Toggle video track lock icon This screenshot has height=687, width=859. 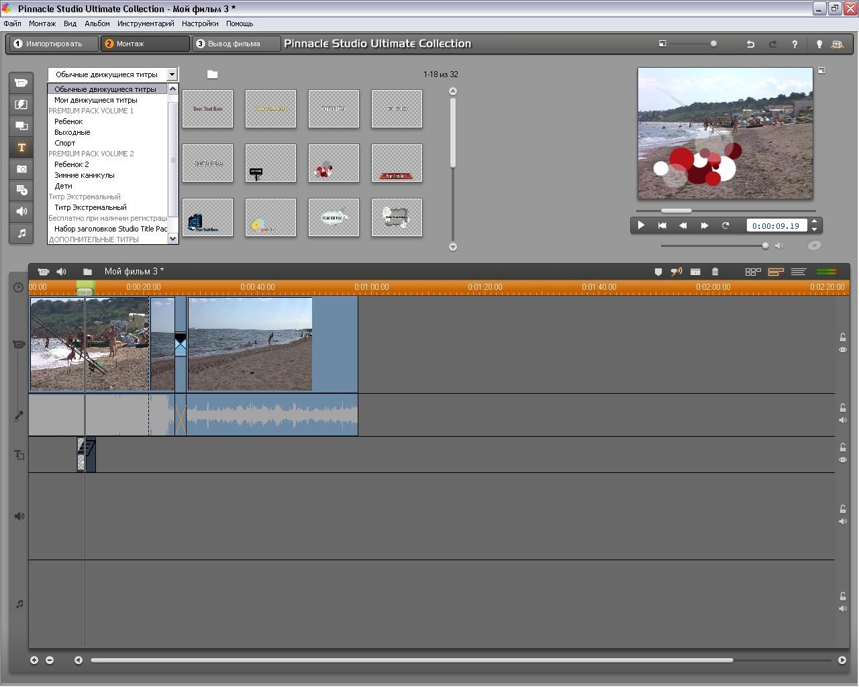click(843, 337)
